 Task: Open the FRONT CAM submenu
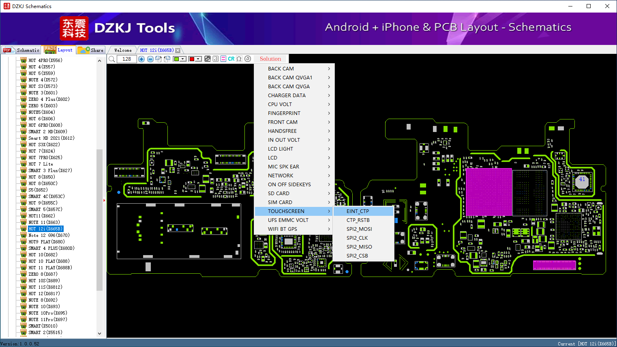(x=294, y=122)
